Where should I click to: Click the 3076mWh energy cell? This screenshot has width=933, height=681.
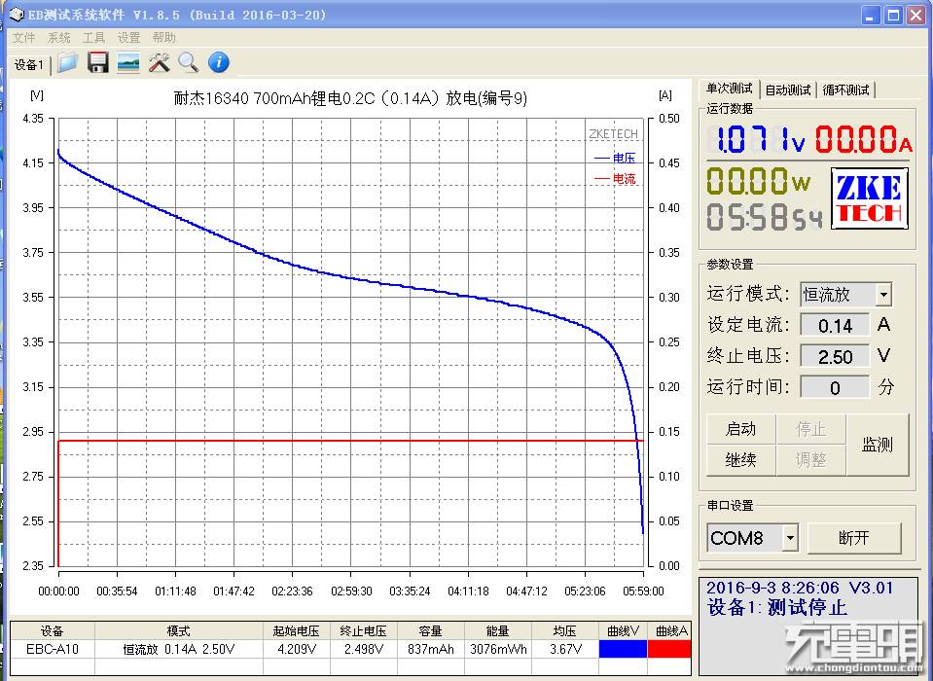[x=498, y=649]
